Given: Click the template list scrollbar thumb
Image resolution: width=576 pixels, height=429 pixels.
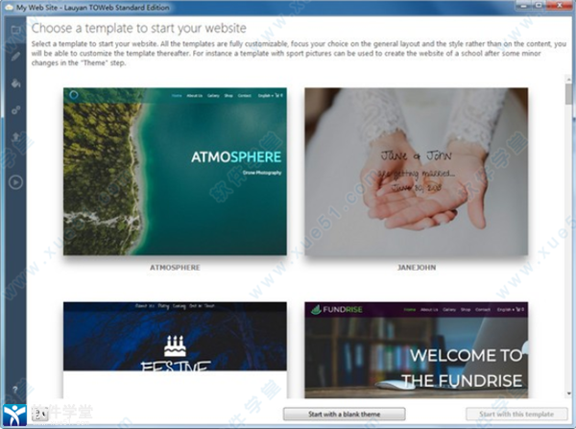Looking at the screenshot, I should pyautogui.click(x=568, y=93).
